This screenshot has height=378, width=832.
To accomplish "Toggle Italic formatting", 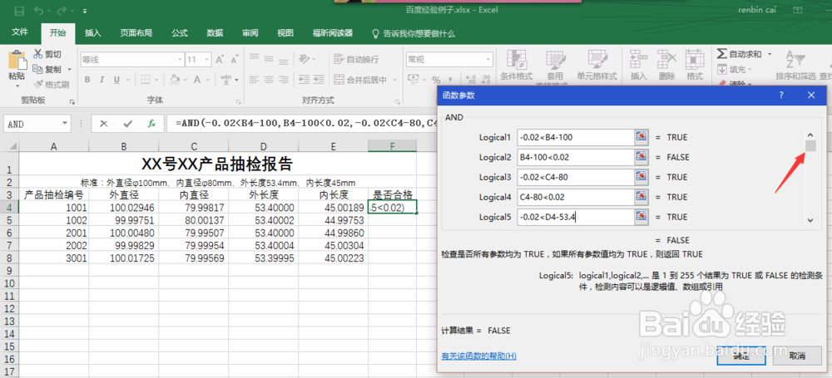I will [x=102, y=80].
